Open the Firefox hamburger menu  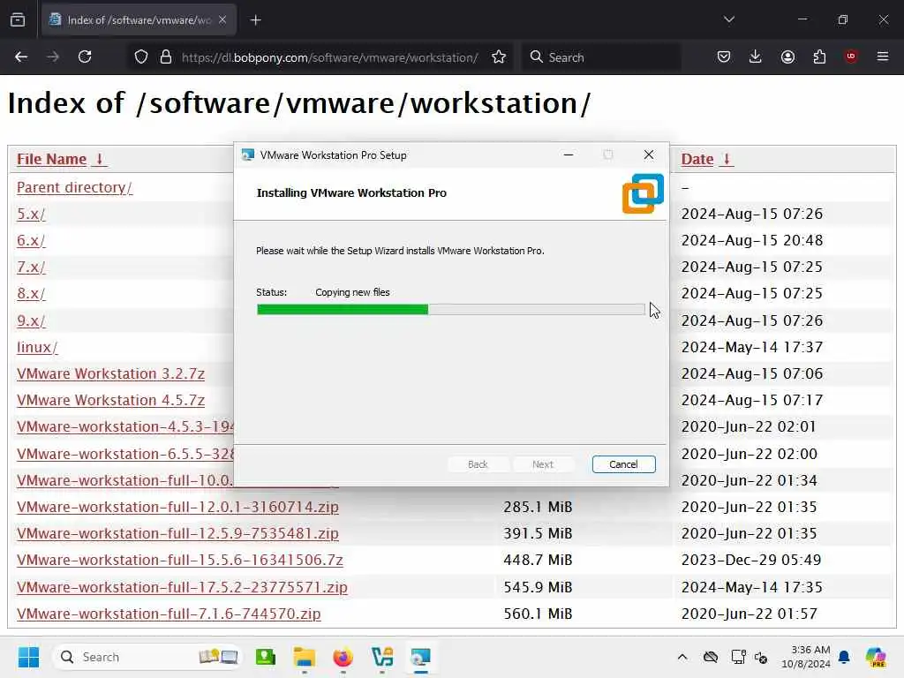point(883,56)
